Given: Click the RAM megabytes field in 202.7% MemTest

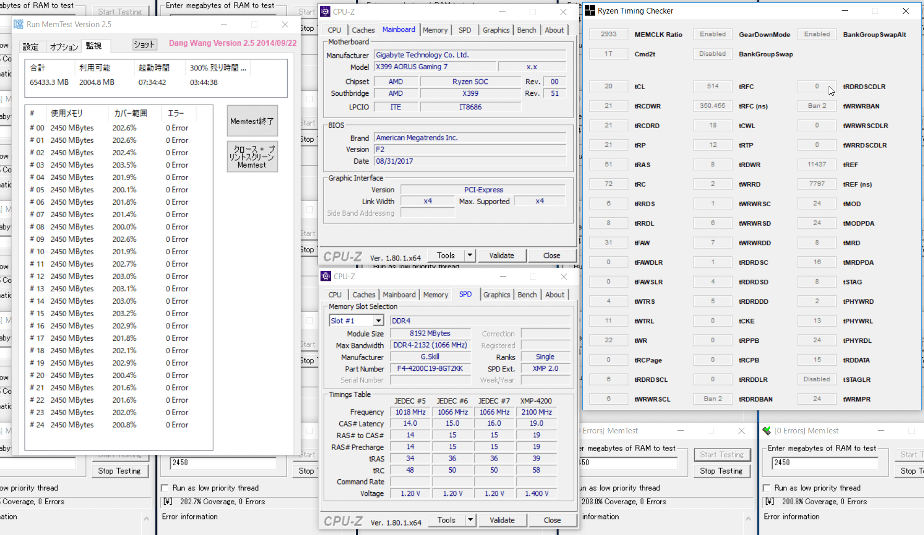Looking at the screenshot, I should coord(223,463).
